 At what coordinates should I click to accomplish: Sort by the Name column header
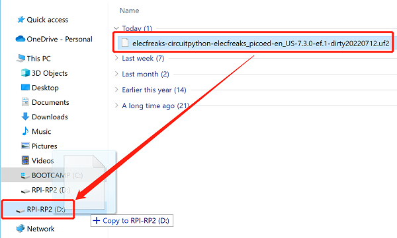[130, 11]
